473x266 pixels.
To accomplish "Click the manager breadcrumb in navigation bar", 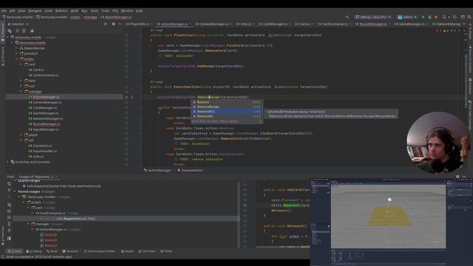I will (x=90, y=17).
